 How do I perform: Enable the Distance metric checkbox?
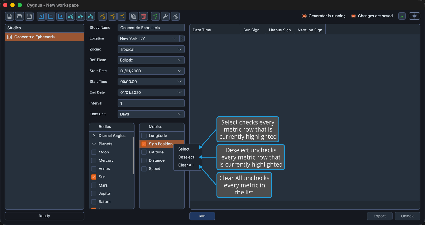coord(144,160)
